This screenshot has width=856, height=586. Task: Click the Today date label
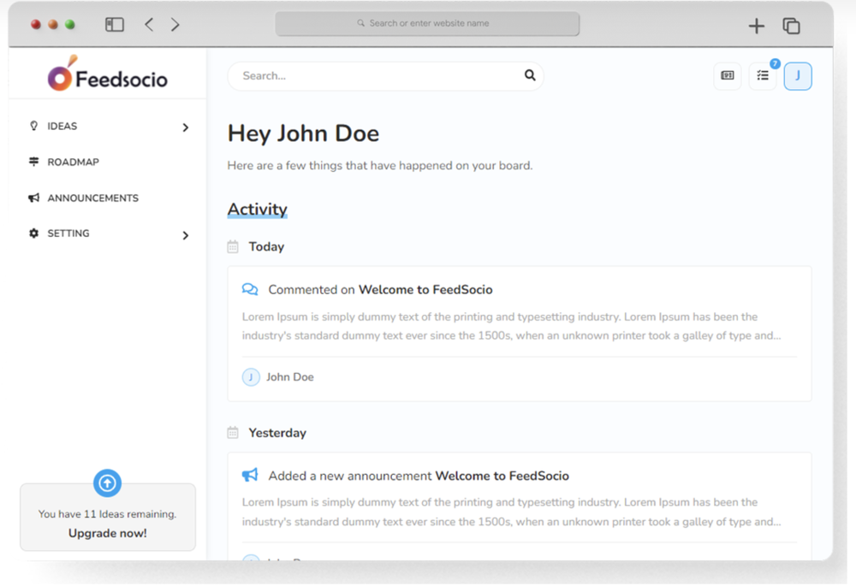(266, 246)
